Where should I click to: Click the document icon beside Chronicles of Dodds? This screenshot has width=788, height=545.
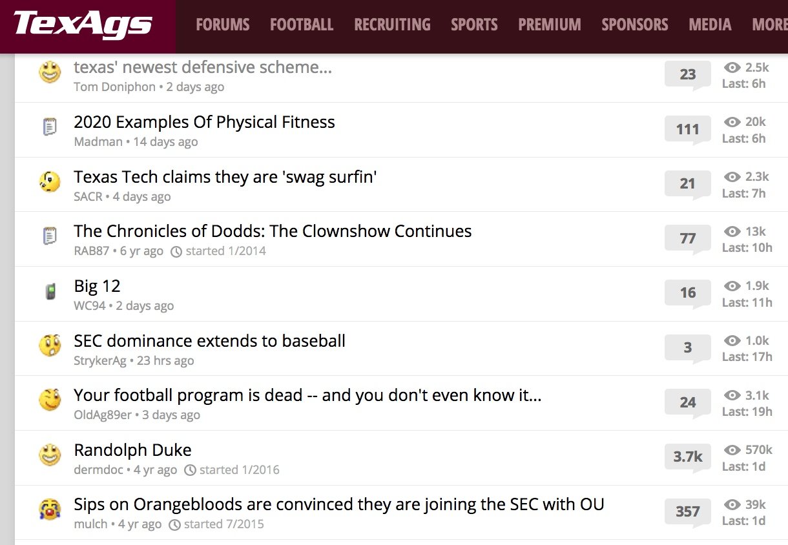(50, 236)
